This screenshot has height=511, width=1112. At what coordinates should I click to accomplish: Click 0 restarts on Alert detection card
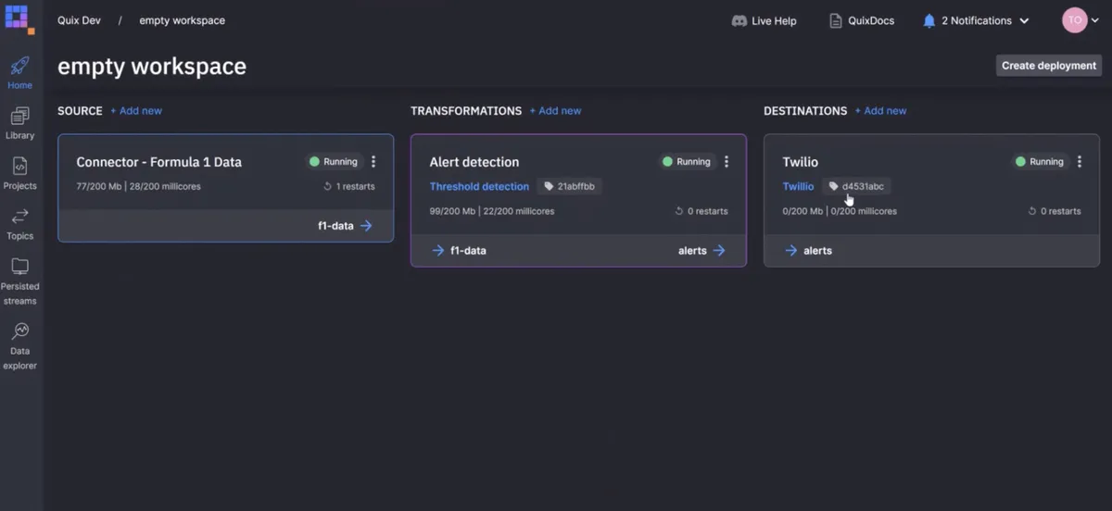(701, 212)
